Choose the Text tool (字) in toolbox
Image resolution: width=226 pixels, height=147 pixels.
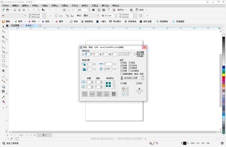3,71
